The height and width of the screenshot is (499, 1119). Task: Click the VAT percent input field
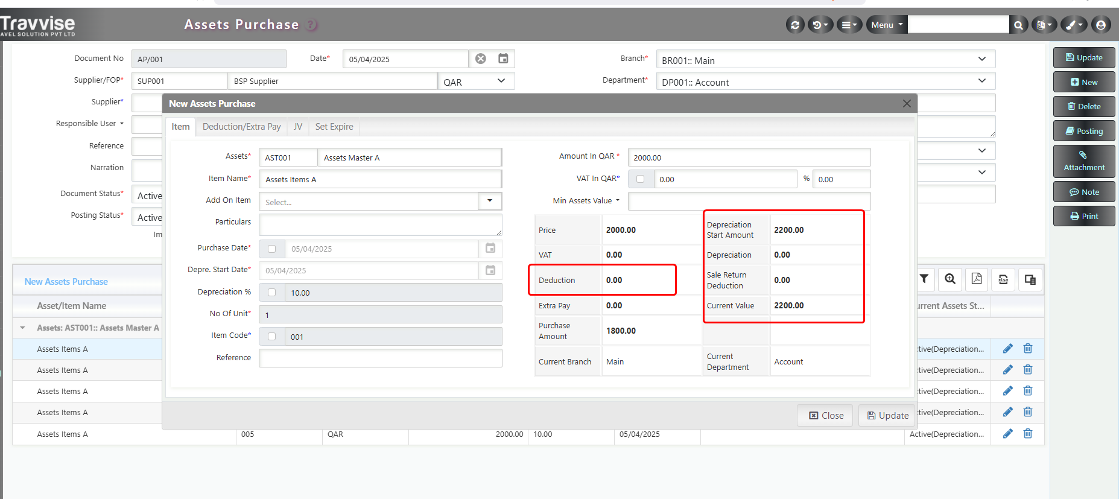pyautogui.click(x=842, y=179)
